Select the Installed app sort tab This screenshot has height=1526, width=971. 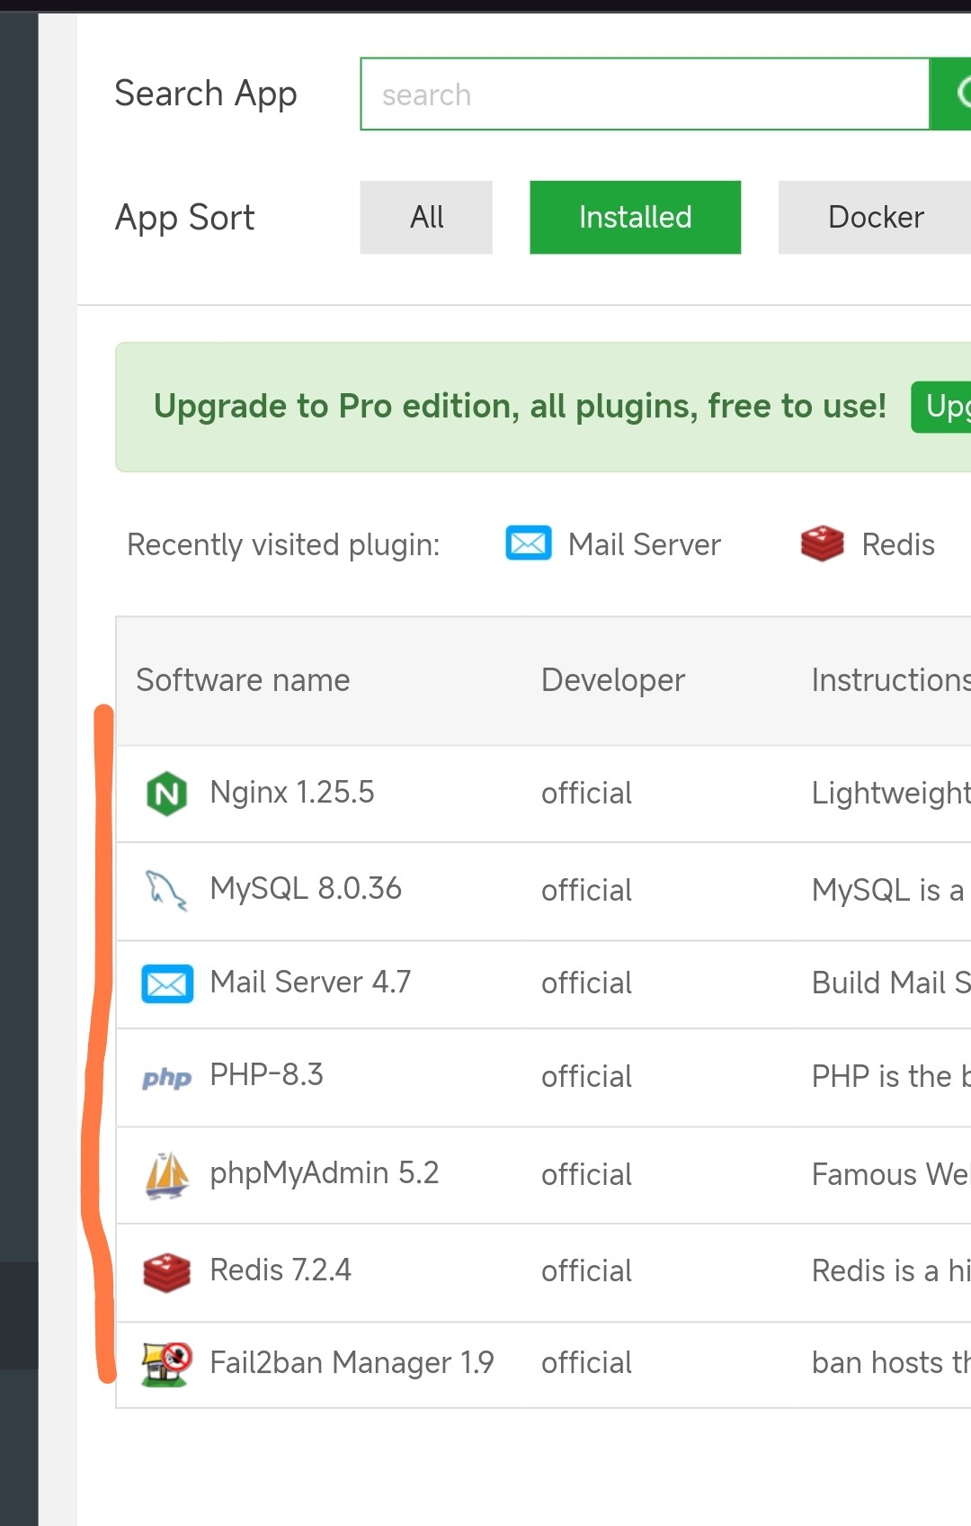635,217
